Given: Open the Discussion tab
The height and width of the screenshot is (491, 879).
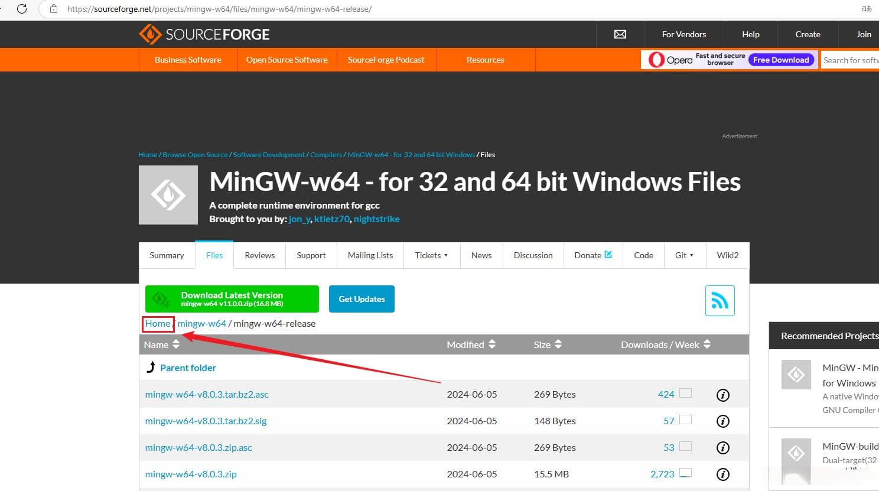Looking at the screenshot, I should pos(533,255).
